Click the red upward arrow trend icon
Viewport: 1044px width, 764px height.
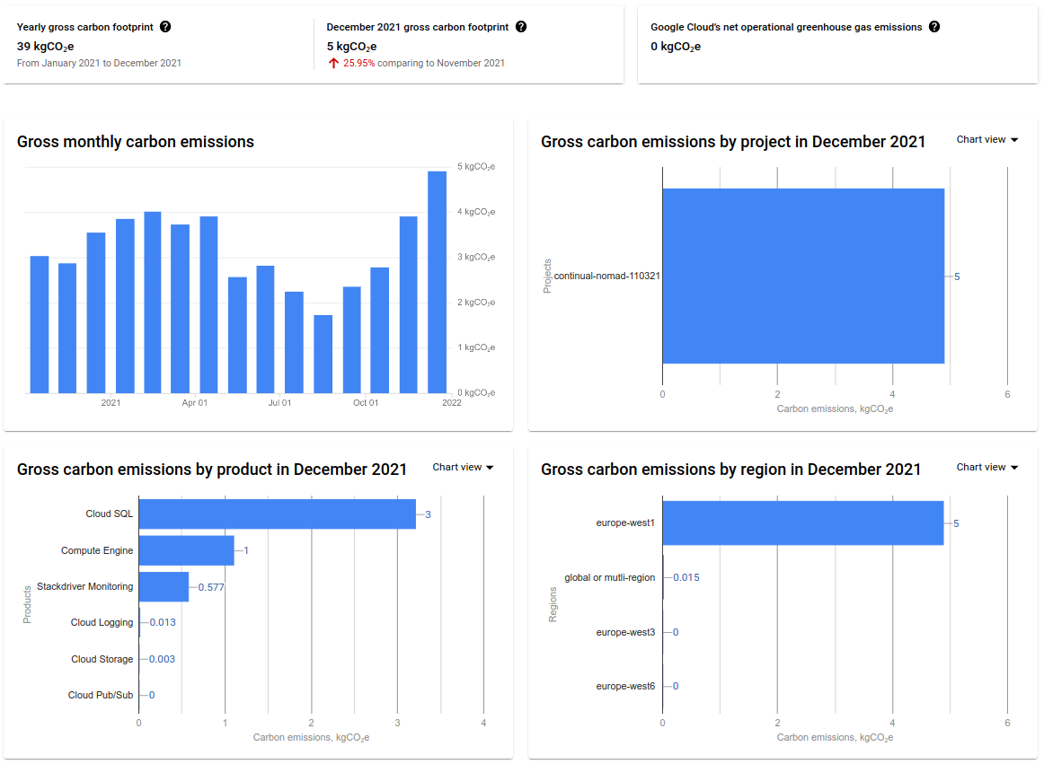(x=333, y=63)
